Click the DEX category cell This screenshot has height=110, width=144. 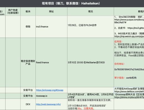coord(28,104)
